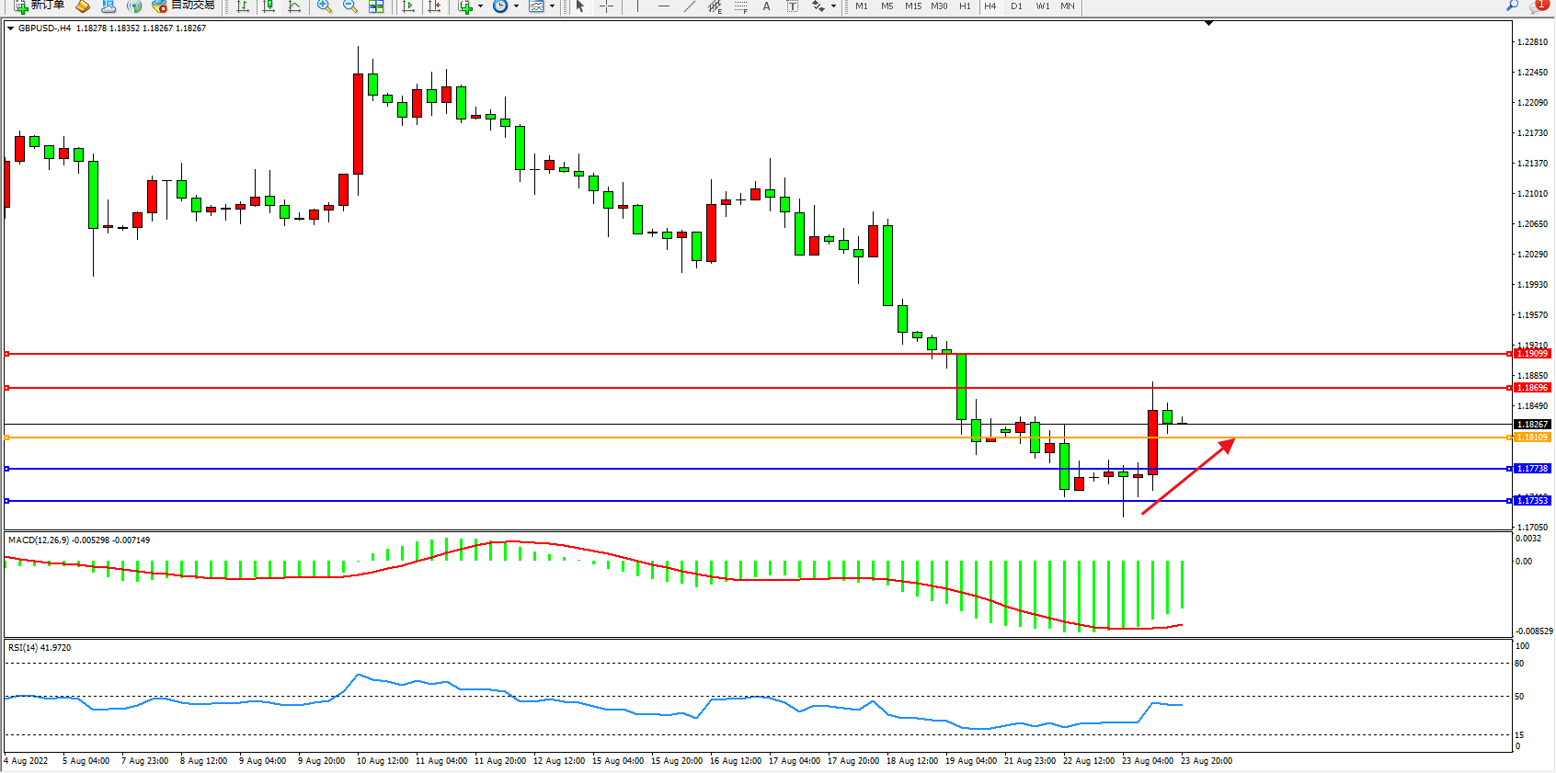The width and height of the screenshot is (1556, 773).
Task: Expand the periodicity clock dropdown
Action: [516, 6]
